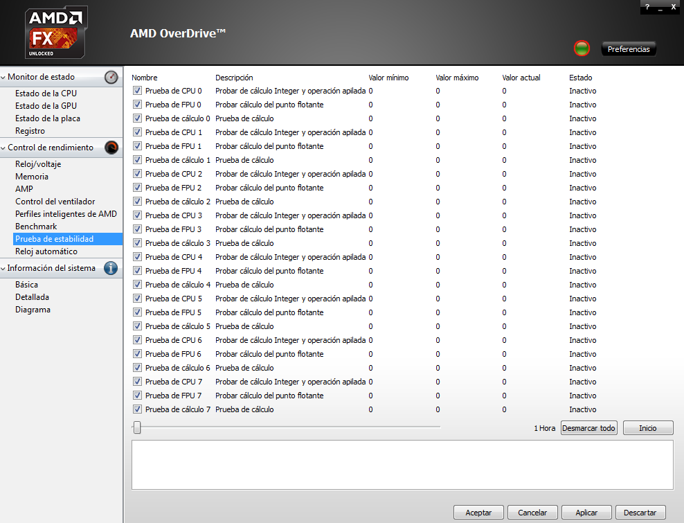Image resolution: width=684 pixels, height=523 pixels.
Task: Click the Valor actual column header
Action: (521, 78)
